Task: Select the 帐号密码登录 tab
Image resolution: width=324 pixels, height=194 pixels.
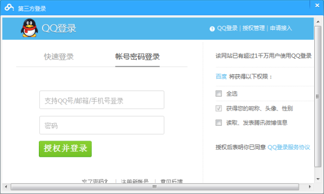Action: coord(137,57)
